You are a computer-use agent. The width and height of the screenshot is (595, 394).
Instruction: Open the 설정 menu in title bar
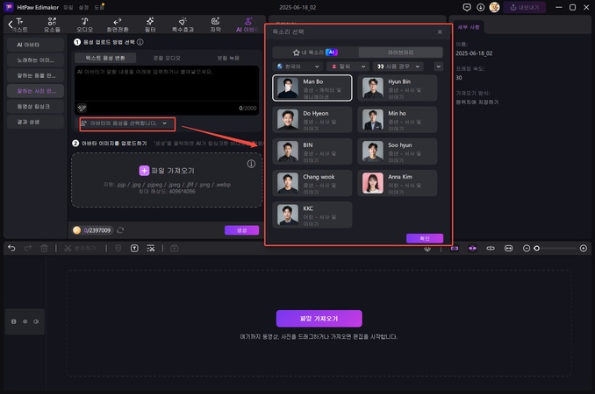83,8
